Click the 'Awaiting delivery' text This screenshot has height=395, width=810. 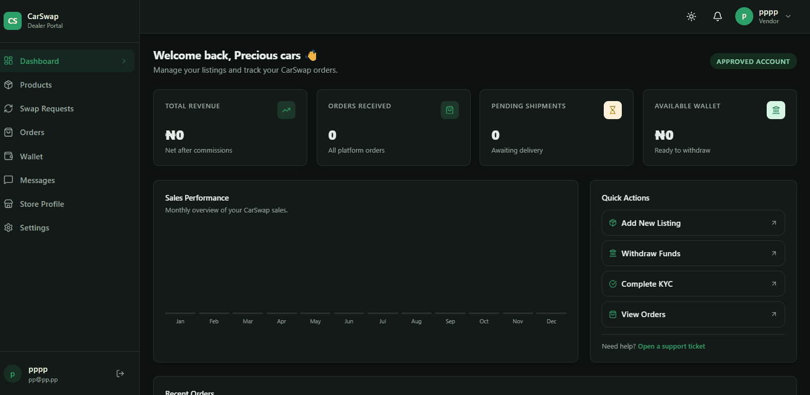517,150
